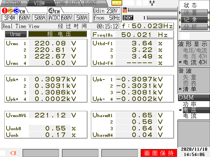
Task: Click the SD card status icon
Action: click(125, 10)
